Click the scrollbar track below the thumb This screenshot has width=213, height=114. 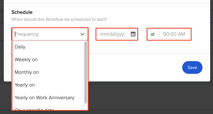pos(85,107)
